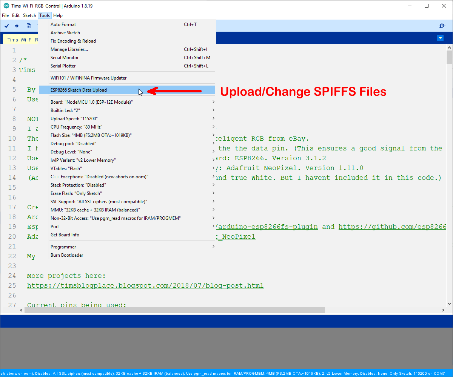Viewport: 453px width, 377px height.
Task: Open the tab dropdown arrow button
Action: (x=440, y=38)
